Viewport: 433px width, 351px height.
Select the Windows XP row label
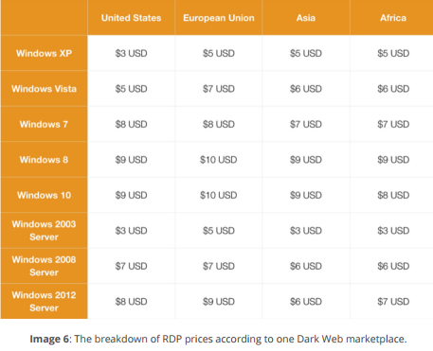[x=44, y=53]
